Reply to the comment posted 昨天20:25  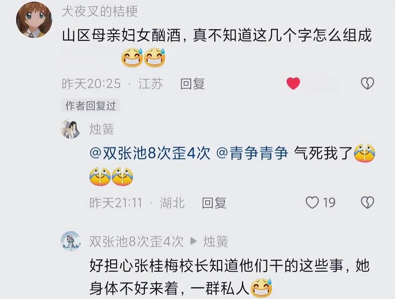coord(192,84)
